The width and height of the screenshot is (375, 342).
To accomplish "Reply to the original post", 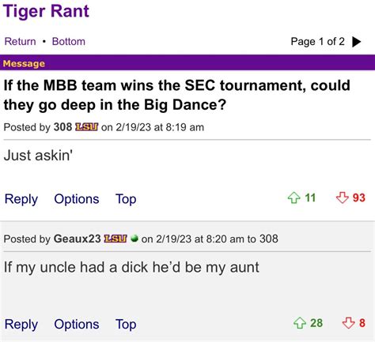I will (21, 199).
